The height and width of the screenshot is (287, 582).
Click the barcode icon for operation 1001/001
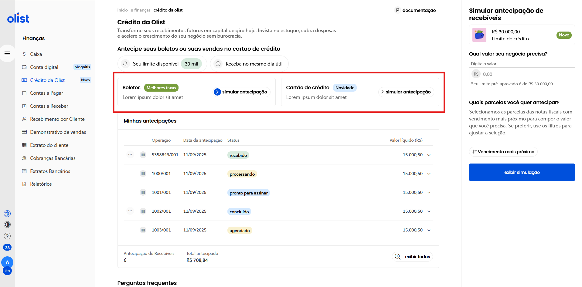[143, 193]
